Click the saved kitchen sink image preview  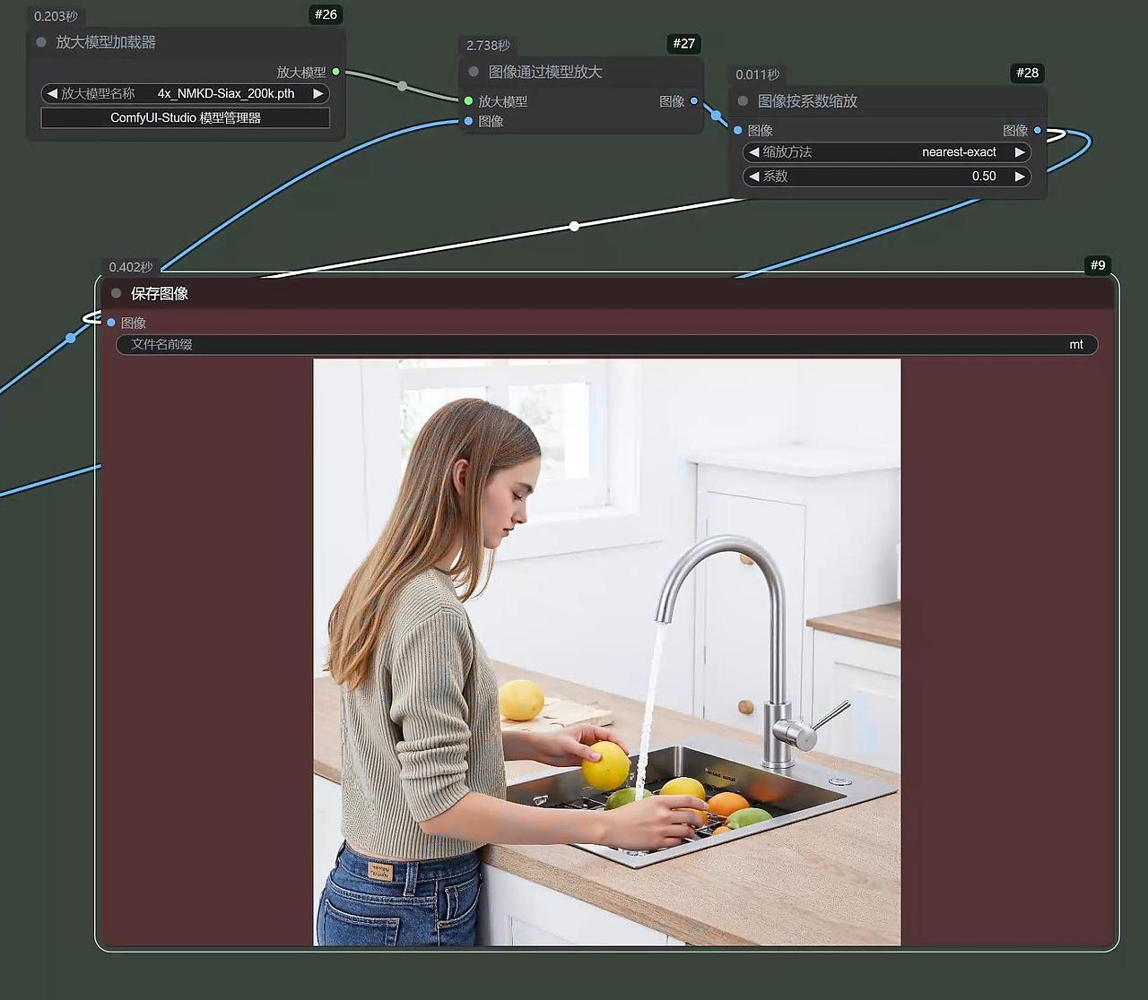[607, 652]
